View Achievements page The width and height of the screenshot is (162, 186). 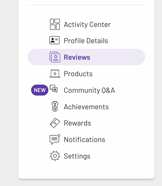pos(86,107)
